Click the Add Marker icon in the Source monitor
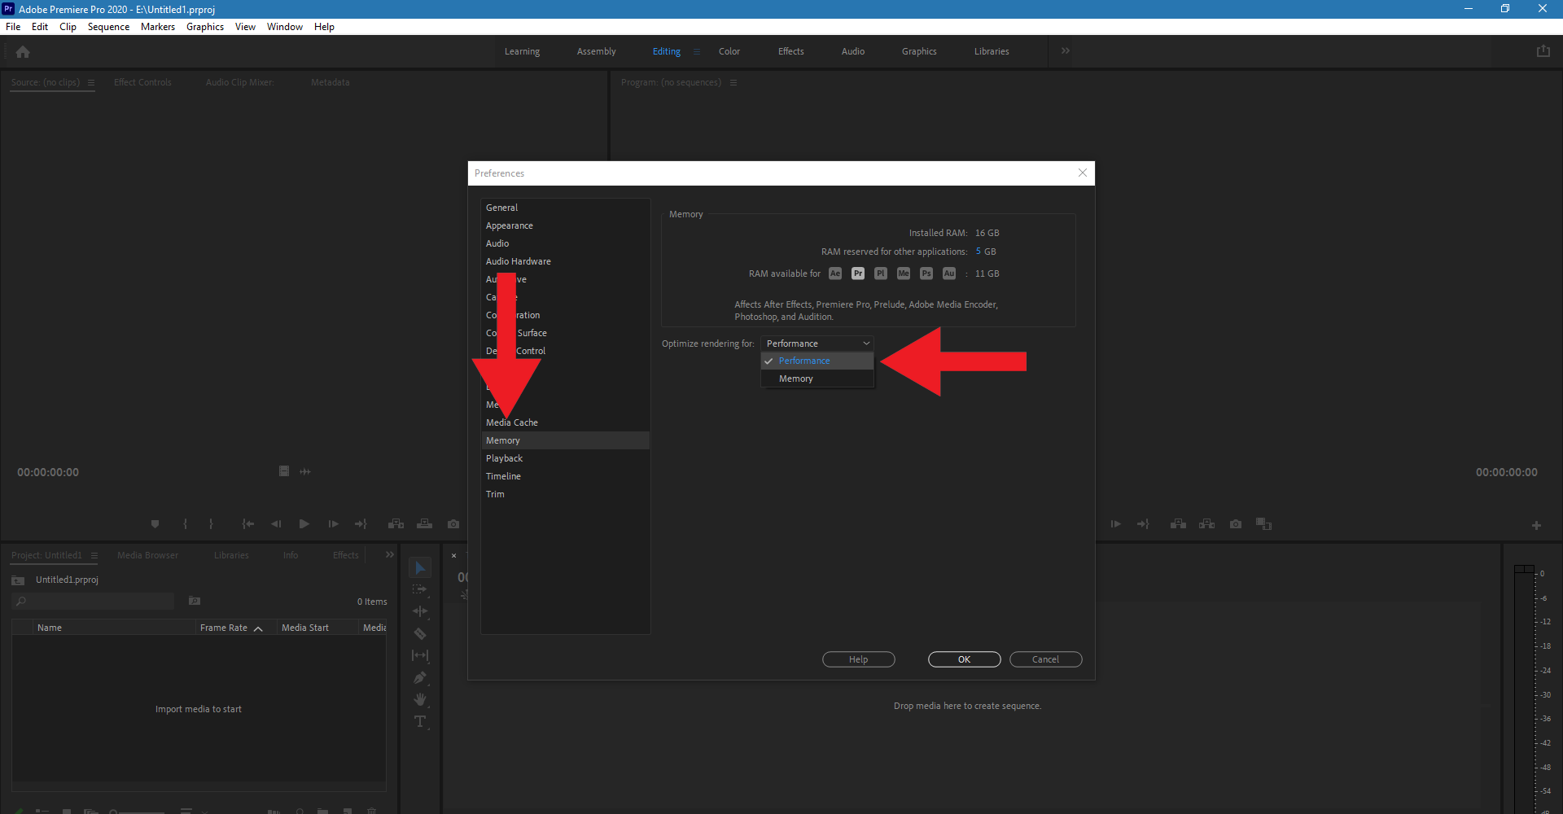 [155, 524]
